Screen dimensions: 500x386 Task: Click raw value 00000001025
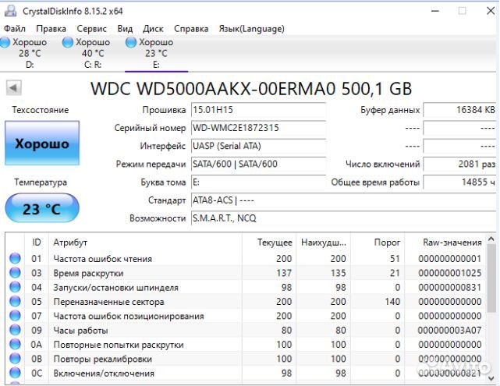pos(449,273)
